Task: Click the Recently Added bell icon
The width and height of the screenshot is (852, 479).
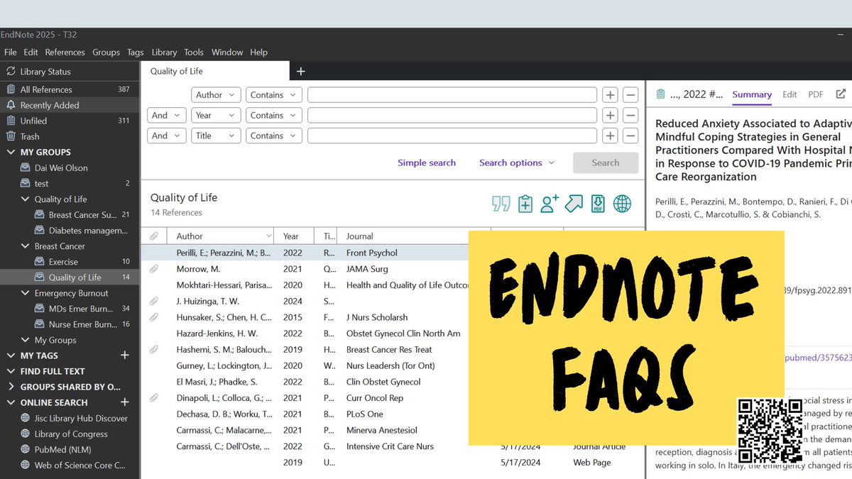Action: click(x=11, y=105)
